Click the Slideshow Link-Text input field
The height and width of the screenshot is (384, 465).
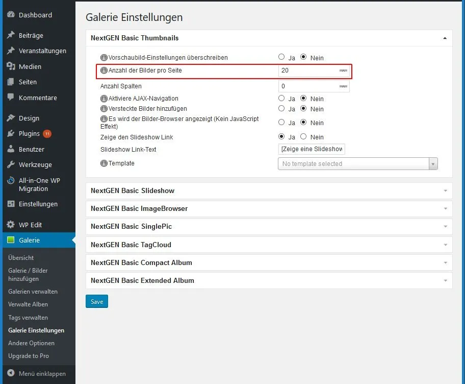[312, 149]
